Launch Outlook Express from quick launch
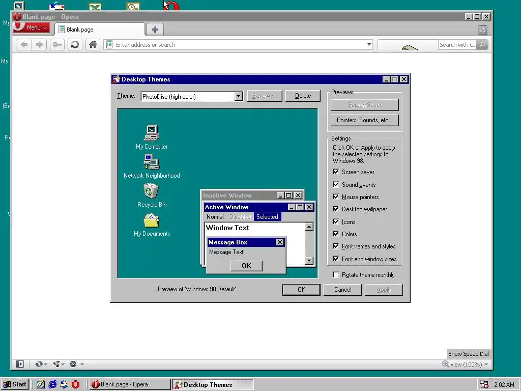Screen dimensions: 521x391 (64, 384)
